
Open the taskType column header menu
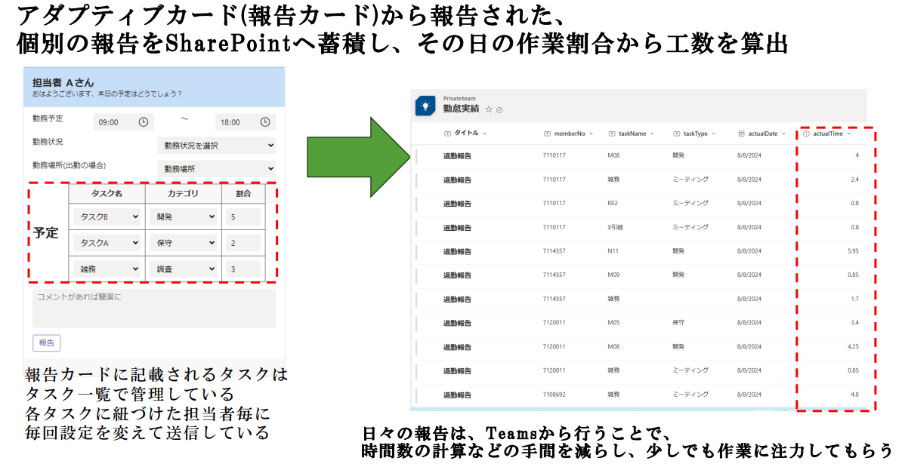click(713, 134)
